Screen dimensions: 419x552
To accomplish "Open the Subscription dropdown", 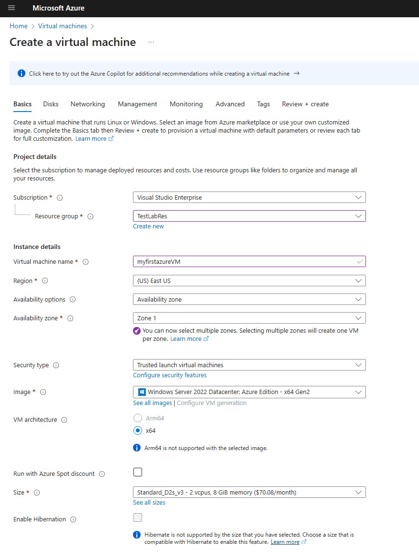I will 249,198.
